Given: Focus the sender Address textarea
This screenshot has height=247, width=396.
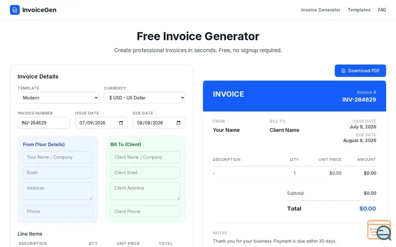Looking at the screenshot, I should (57, 191).
